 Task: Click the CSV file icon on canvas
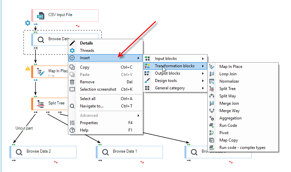point(40,16)
